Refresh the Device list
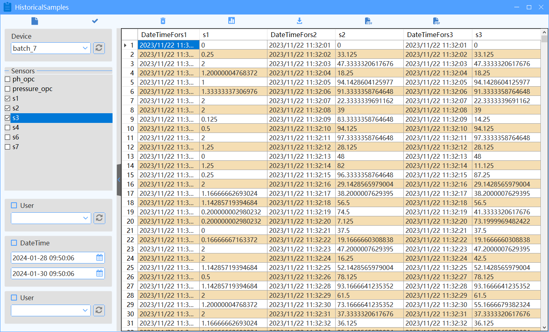549x332 pixels. pos(99,48)
